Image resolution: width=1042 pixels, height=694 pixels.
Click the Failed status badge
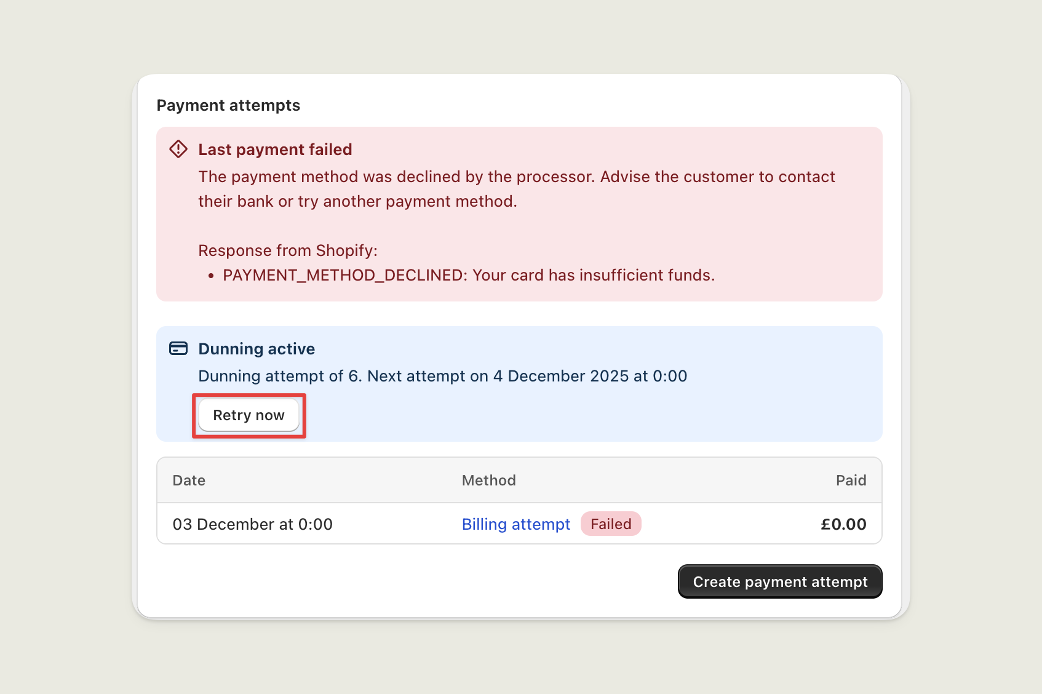coord(611,524)
